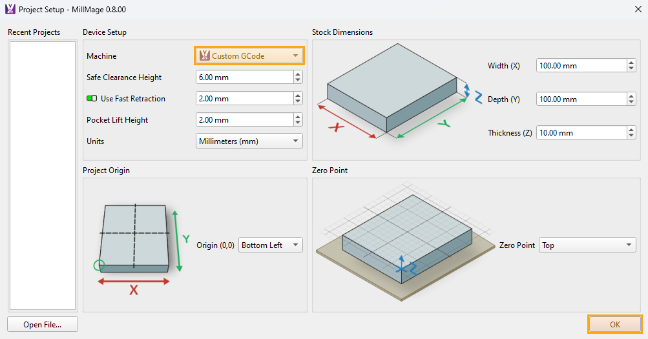Increase the Width (X) stepper value
The height and width of the screenshot is (339, 648).
(x=631, y=63)
